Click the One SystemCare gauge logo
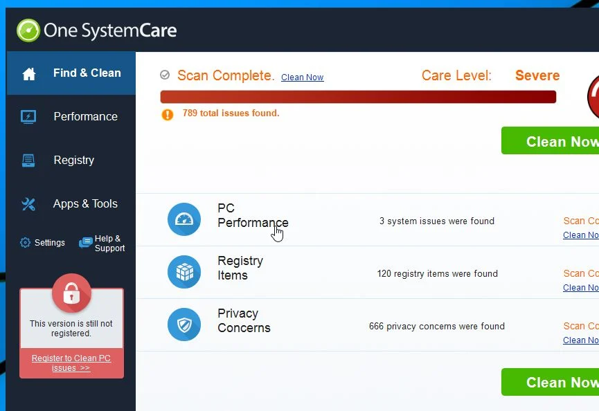This screenshot has height=411, width=599. click(28, 30)
